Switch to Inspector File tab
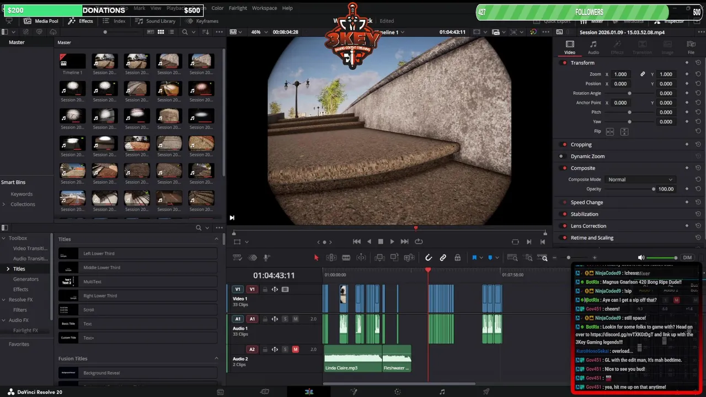This screenshot has height=397, width=706. coord(691,47)
